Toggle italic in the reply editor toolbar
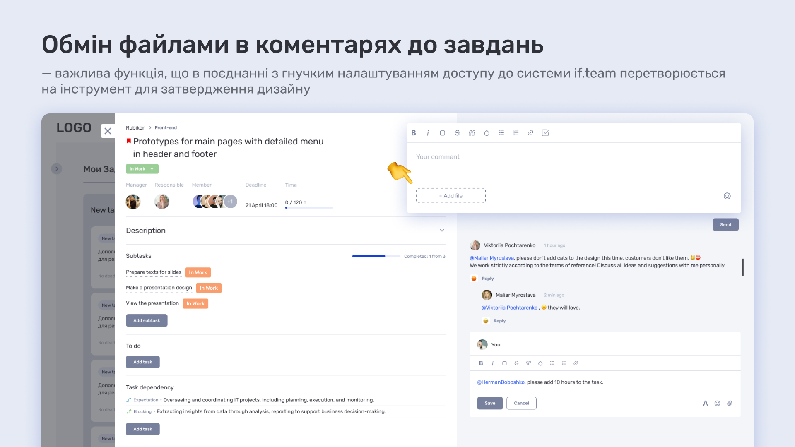The height and width of the screenshot is (447, 795). [493, 363]
